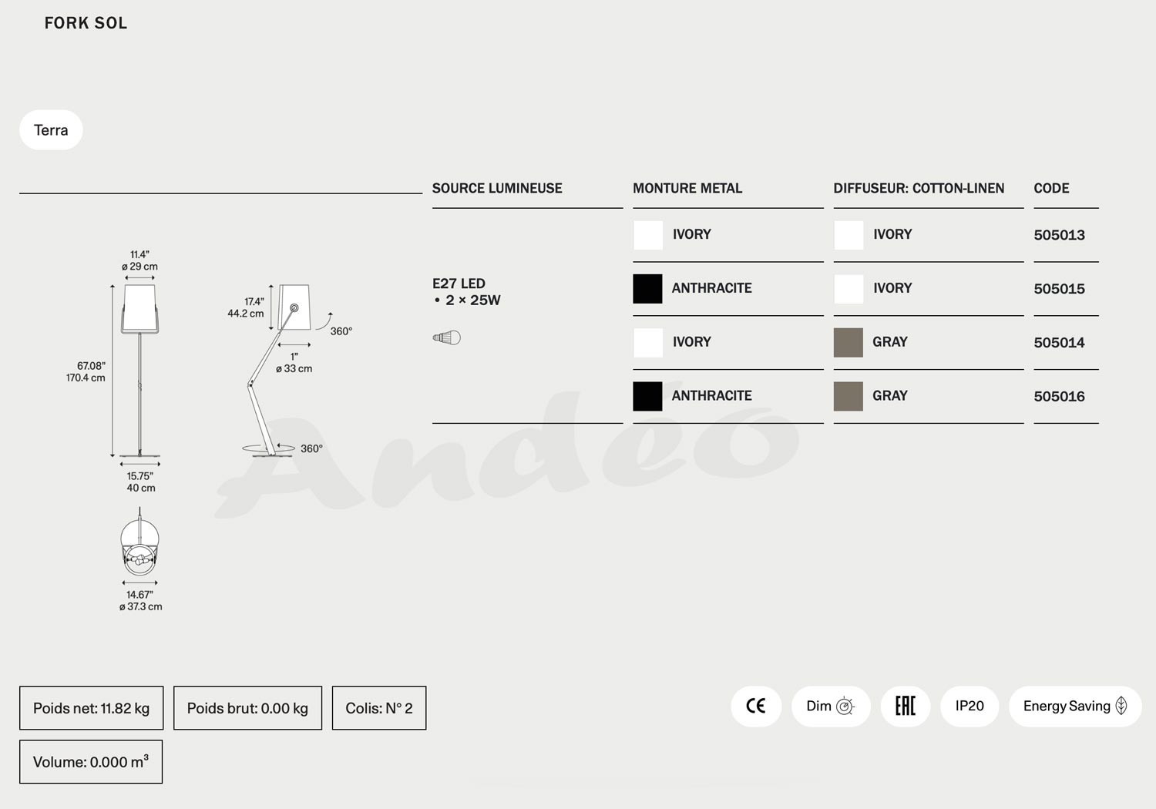Click the CODE column header
The height and width of the screenshot is (809, 1156).
click(1051, 188)
